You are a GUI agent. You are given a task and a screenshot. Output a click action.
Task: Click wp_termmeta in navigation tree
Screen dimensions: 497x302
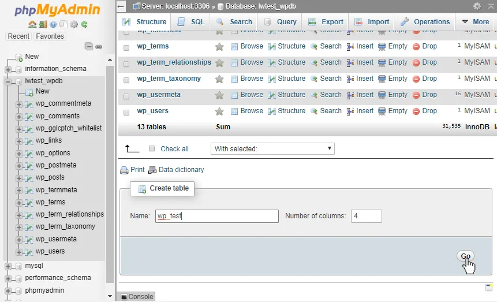[x=56, y=190]
